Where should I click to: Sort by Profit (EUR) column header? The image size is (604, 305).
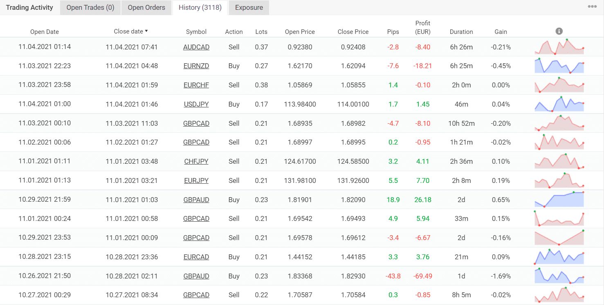pos(423,27)
